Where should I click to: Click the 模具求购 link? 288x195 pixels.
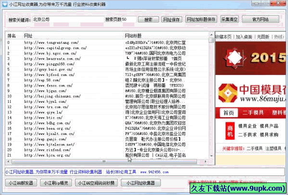pos(269,135)
